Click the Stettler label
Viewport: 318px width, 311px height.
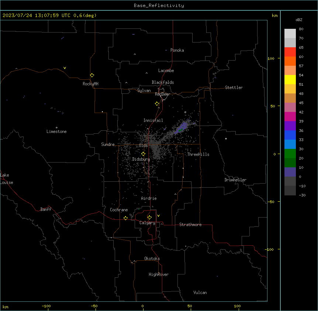pyautogui.click(x=234, y=88)
